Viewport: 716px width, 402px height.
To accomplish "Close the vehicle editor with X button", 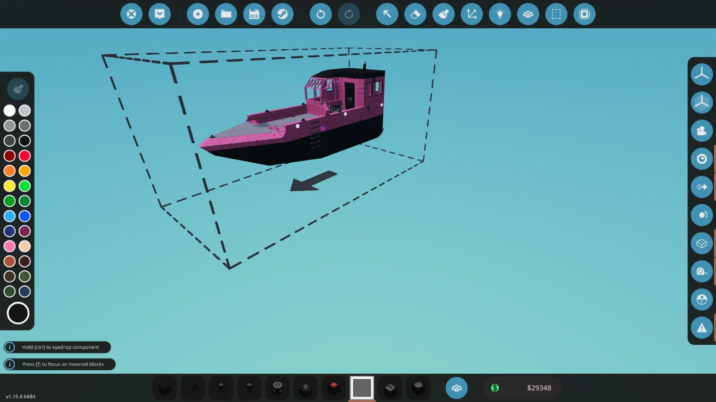I will [131, 14].
